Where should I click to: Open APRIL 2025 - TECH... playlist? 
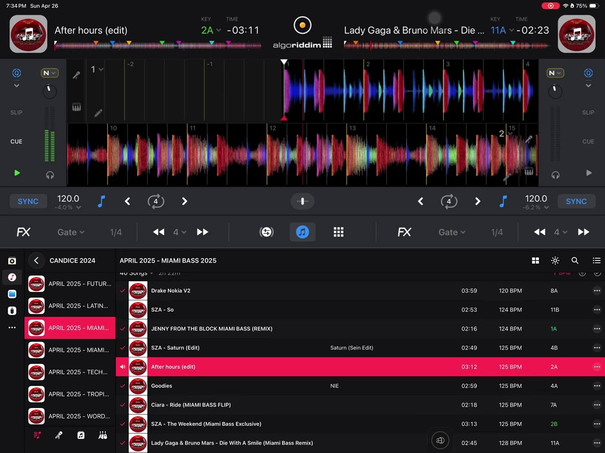click(70, 372)
